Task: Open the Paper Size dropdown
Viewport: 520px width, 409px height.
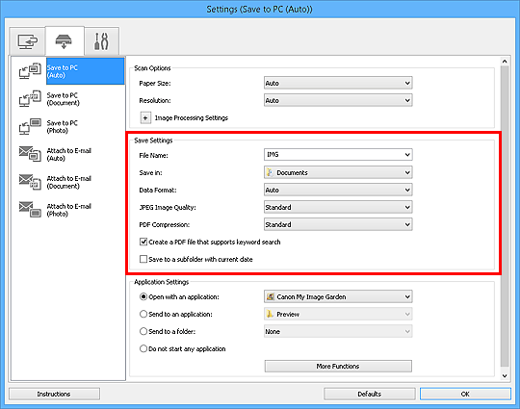Action: 338,83
